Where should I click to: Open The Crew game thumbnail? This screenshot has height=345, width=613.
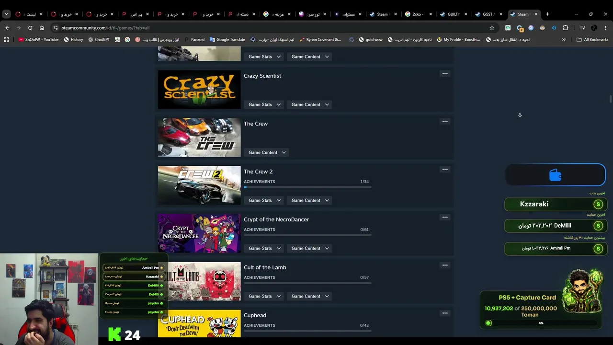[199, 138]
